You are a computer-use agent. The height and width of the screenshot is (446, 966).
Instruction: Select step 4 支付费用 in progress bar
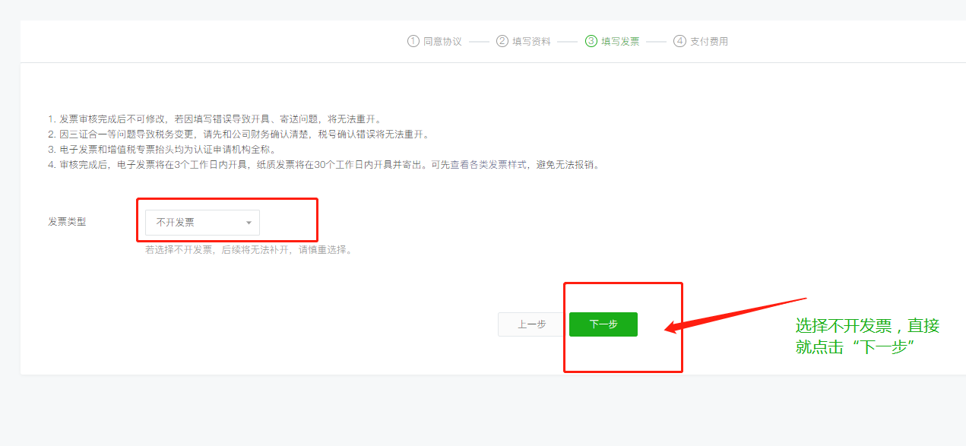pos(701,42)
